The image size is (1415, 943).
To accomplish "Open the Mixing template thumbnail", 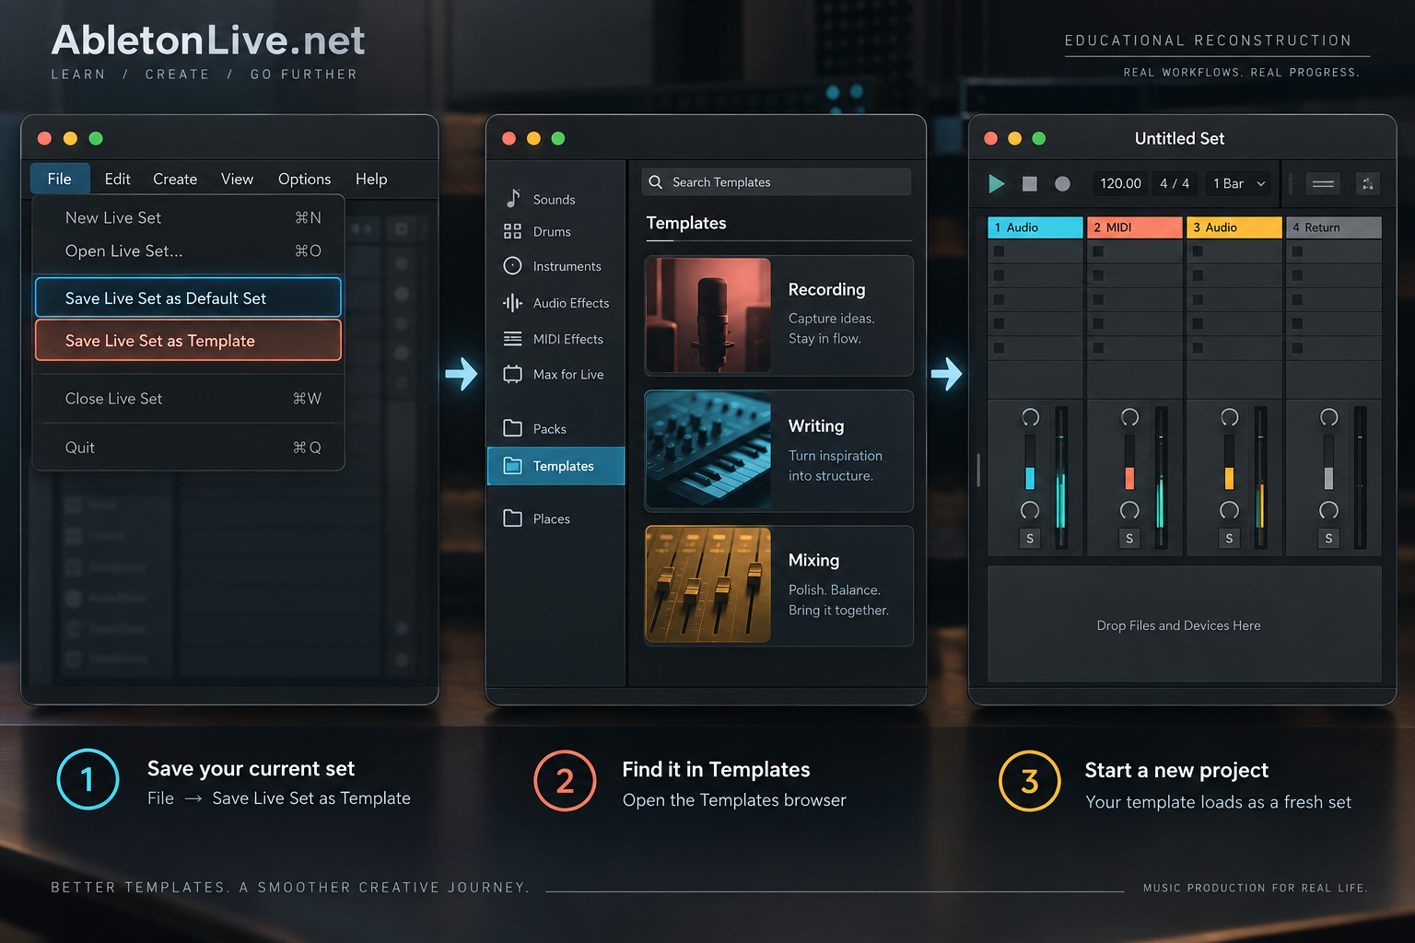I will (x=708, y=585).
